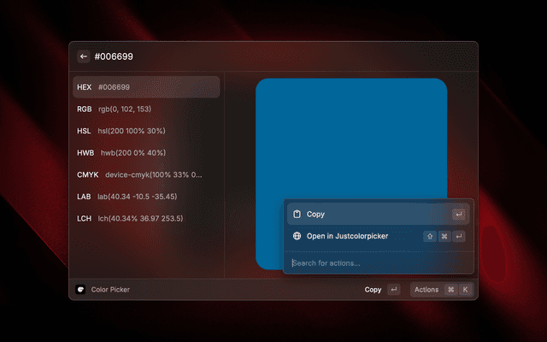Viewport: 547px width, 342px height.
Task: Click the blue color preview swatch
Action: pyautogui.click(x=351, y=139)
